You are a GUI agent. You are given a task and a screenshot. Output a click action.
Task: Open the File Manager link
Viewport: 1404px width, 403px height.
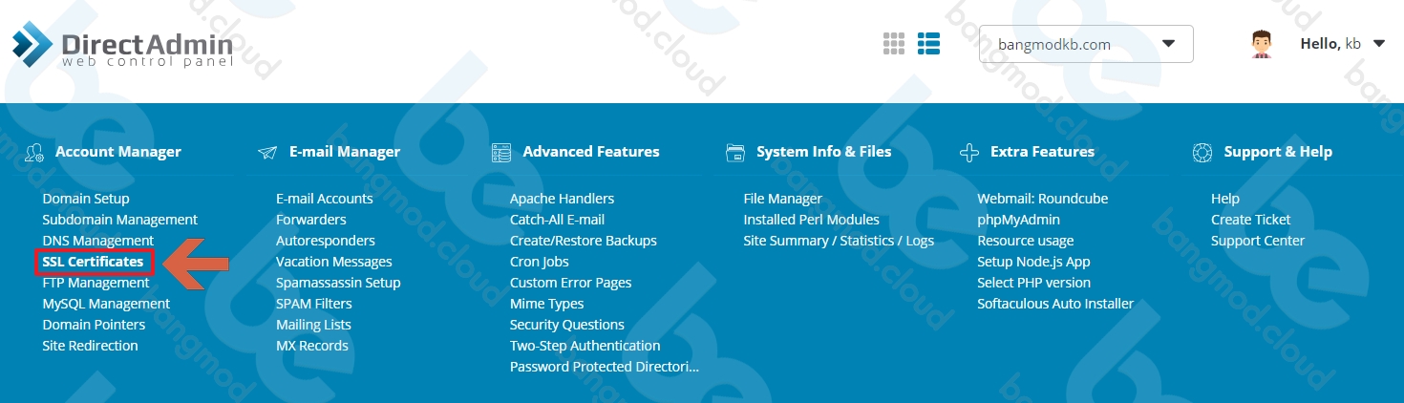(x=782, y=199)
